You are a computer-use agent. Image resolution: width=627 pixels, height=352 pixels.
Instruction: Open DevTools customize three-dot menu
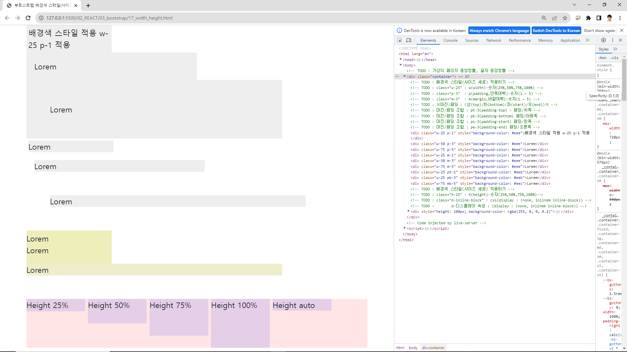tap(613, 40)
